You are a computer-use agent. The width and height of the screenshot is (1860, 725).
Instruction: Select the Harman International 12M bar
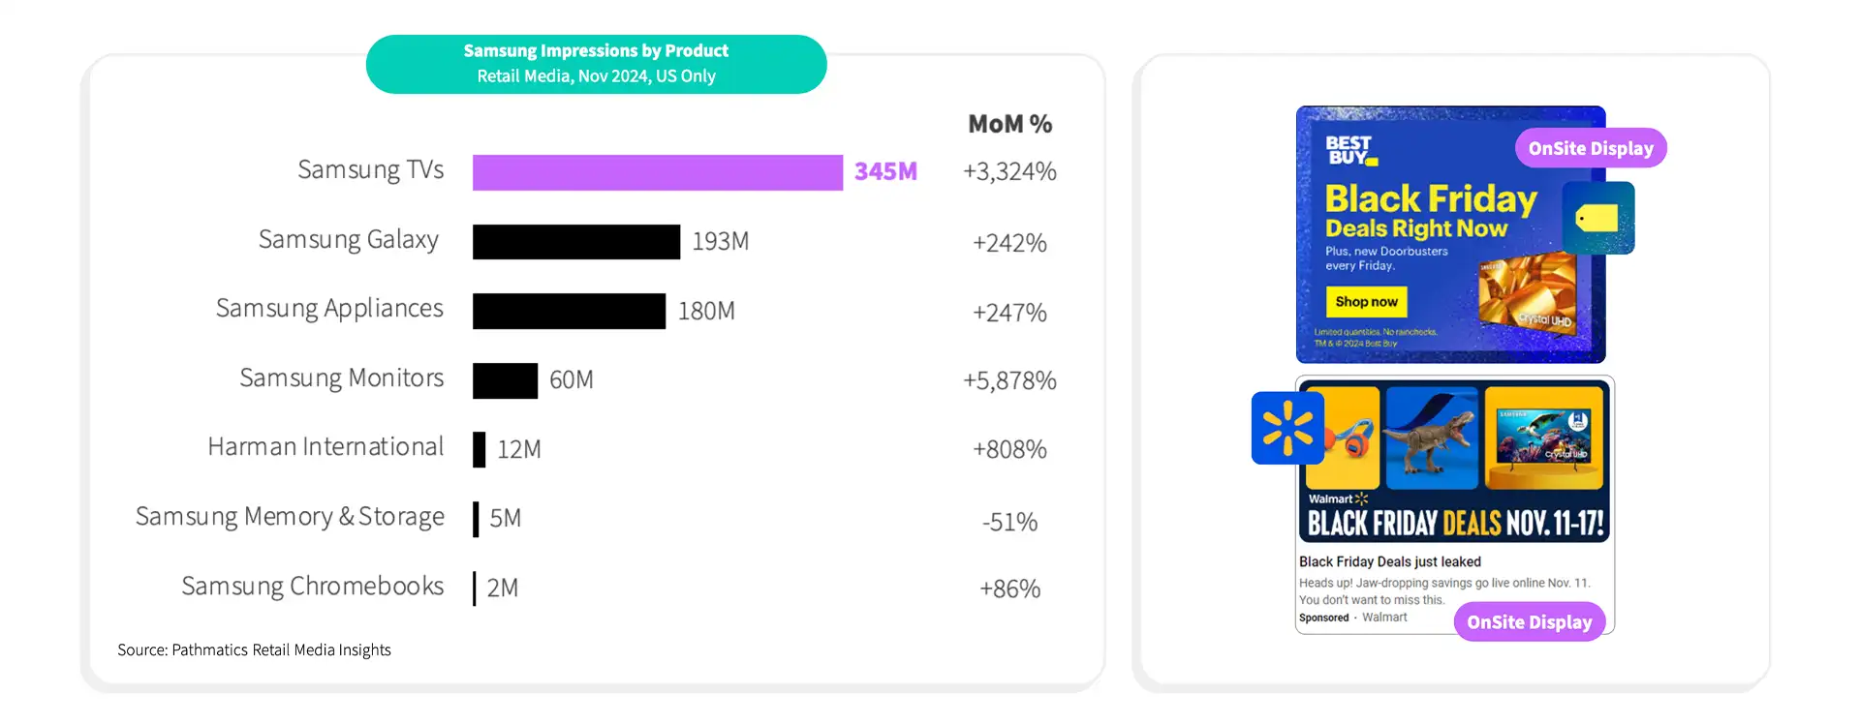[479, 450]
